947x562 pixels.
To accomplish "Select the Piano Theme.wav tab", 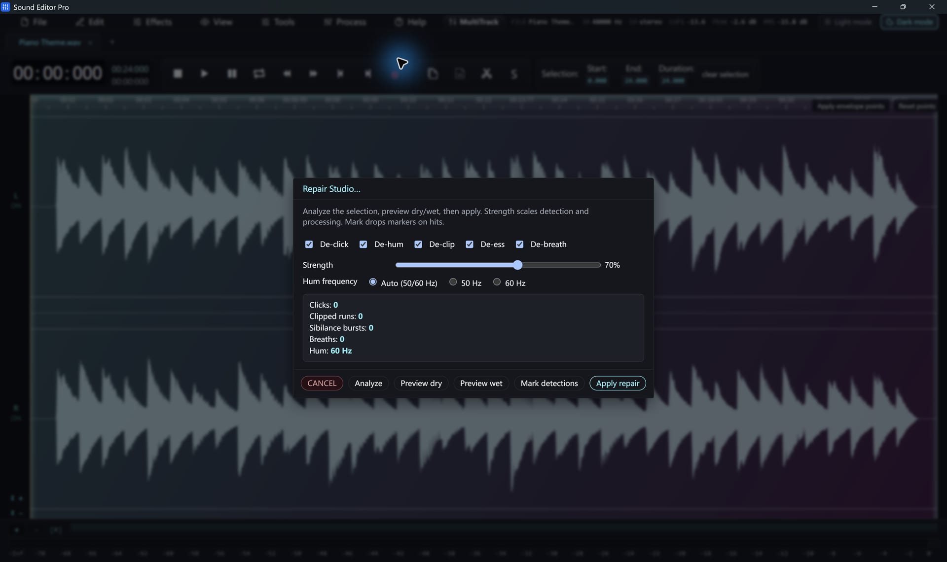I will 50,43.
